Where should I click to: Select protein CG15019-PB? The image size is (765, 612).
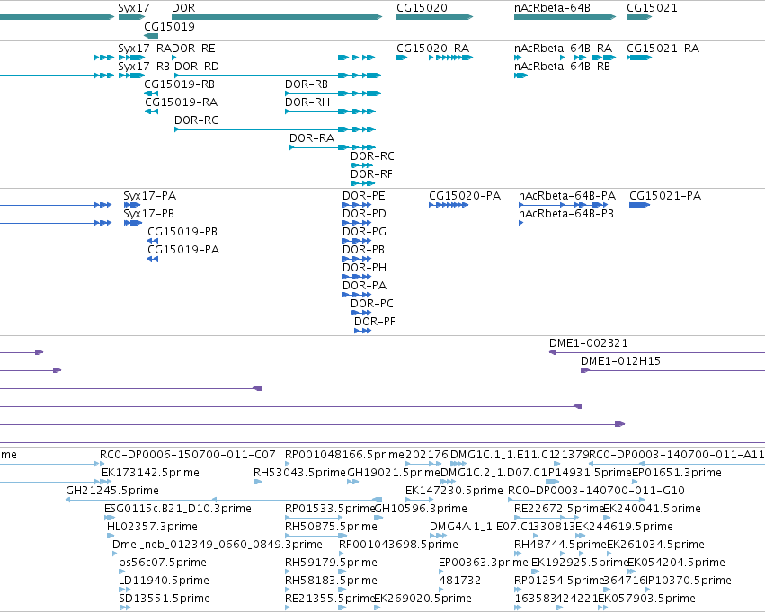(x=153, y=241)
